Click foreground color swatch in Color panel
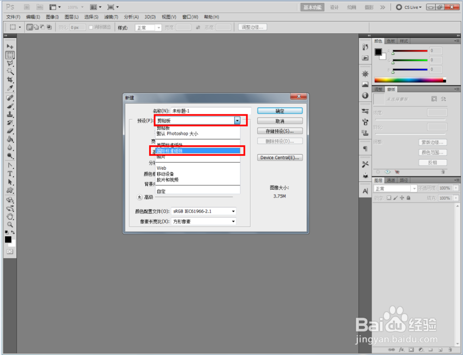Viewport: 463px width, 355px height. [378, 52]
